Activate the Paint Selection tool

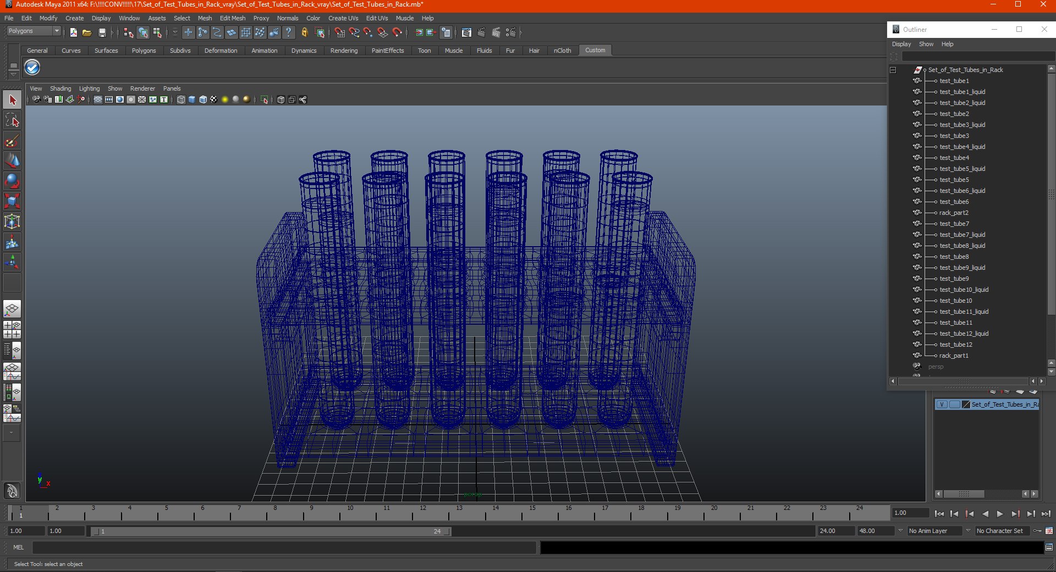(12, 141)
